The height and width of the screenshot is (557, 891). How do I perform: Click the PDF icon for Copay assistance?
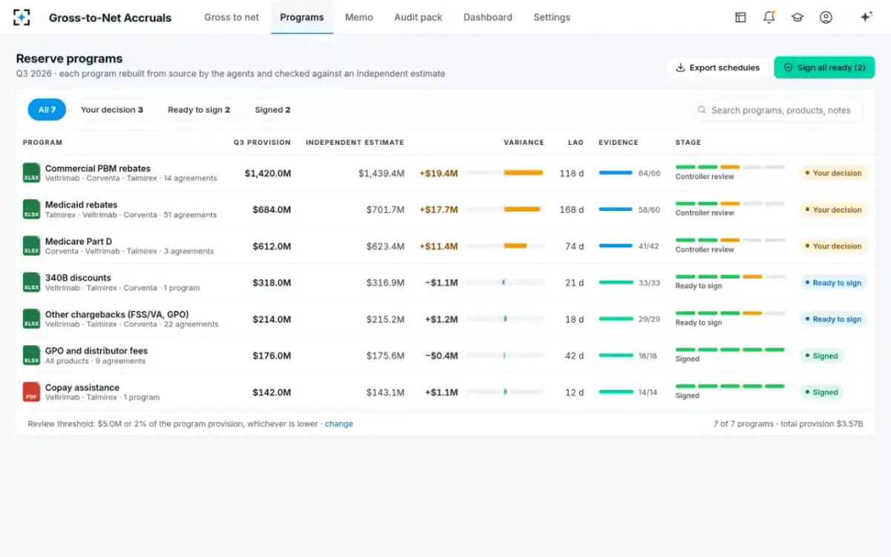click(x=31, y=391)
